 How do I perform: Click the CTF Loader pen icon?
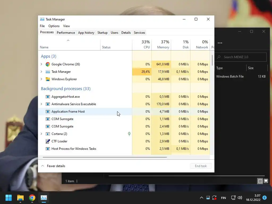(48, 141)
